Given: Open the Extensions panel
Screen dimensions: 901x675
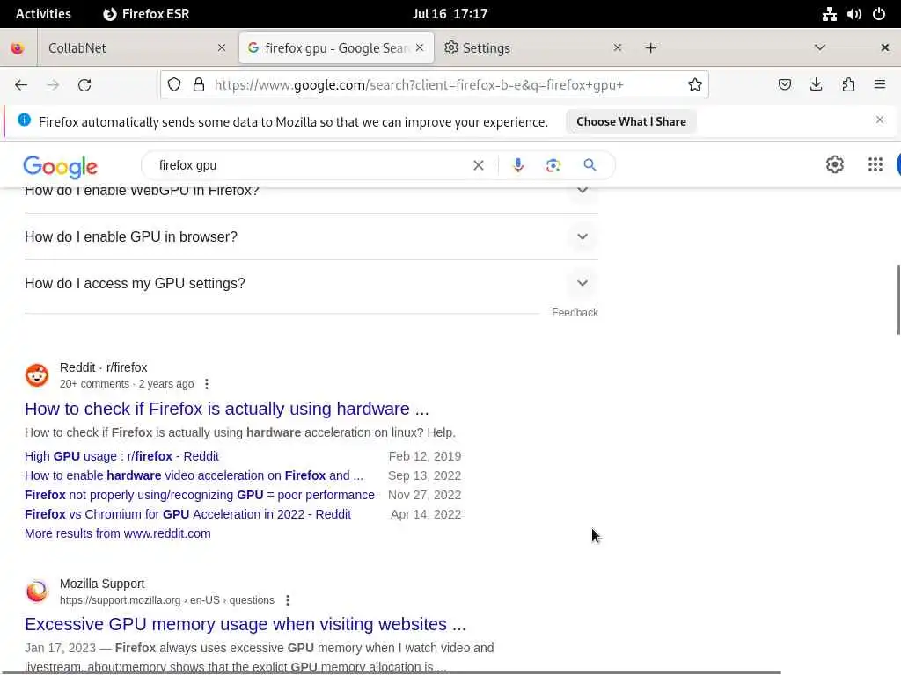Looking at the screenshot, I should pos(848,85).
